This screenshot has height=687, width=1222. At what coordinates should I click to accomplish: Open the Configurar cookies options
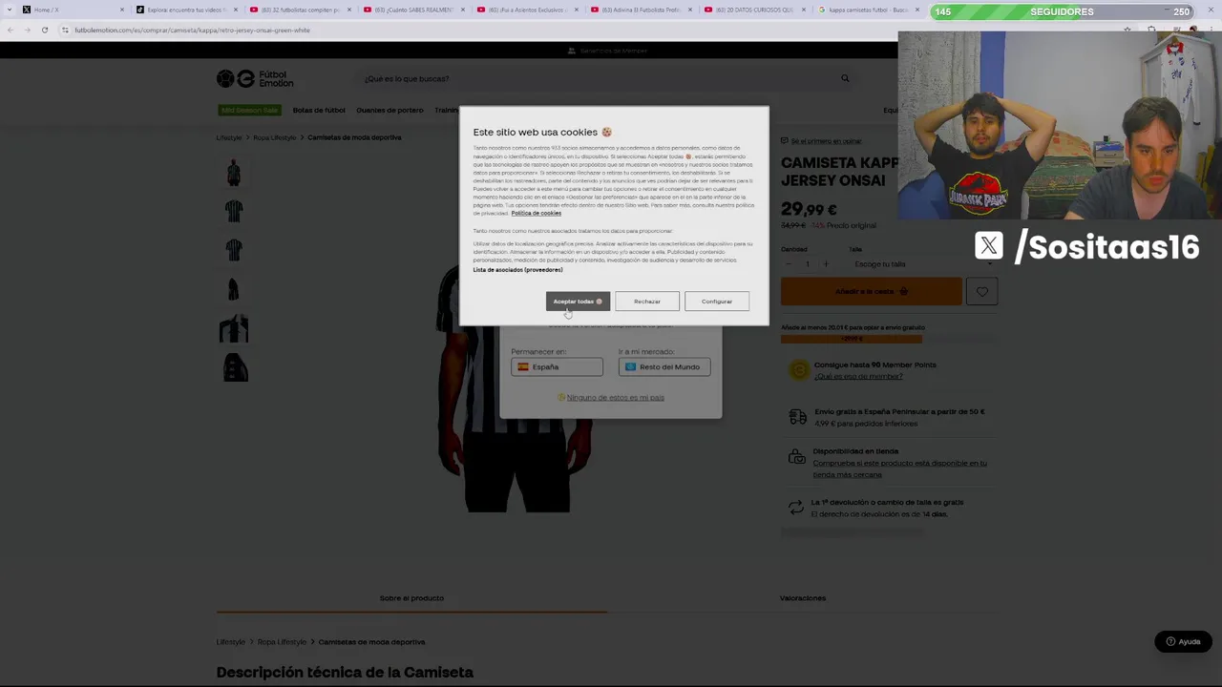[717, 302]
